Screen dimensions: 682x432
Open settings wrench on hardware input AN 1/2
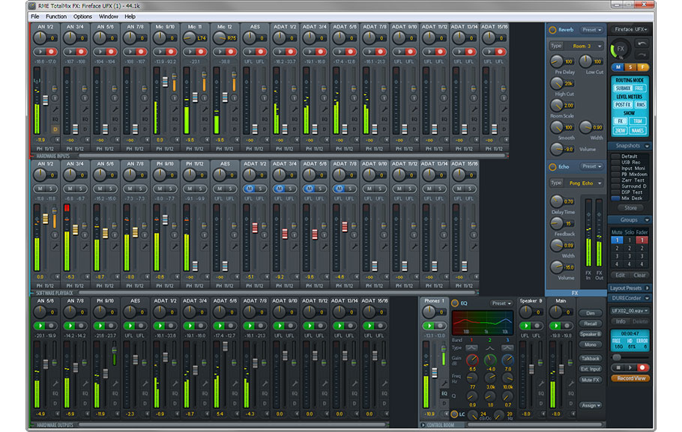pyautogui.click(x=55, y=109)
